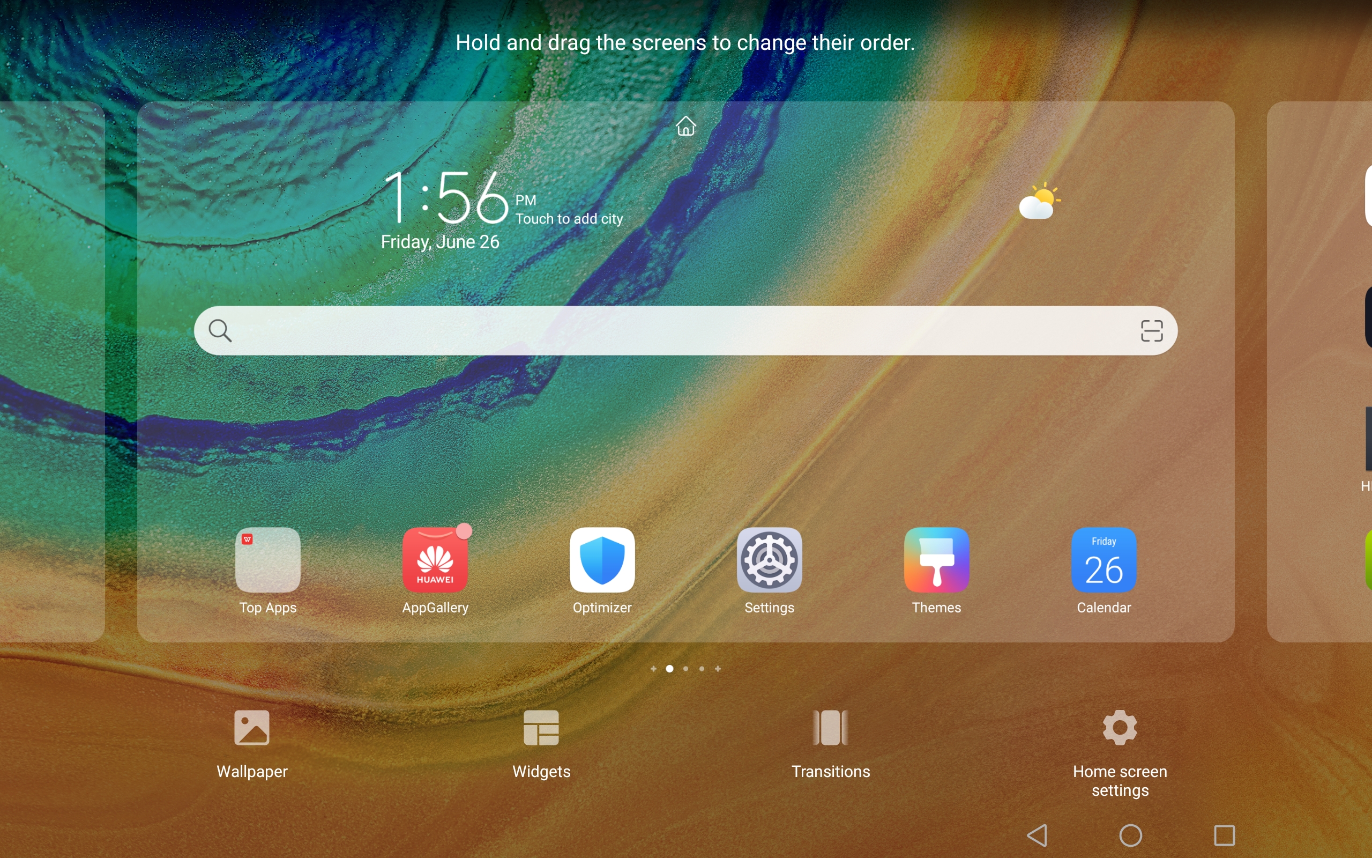The width and height of the screenshot is (1372, 858).
Task: Open the Wallpaper option
Action: (252, 745)
